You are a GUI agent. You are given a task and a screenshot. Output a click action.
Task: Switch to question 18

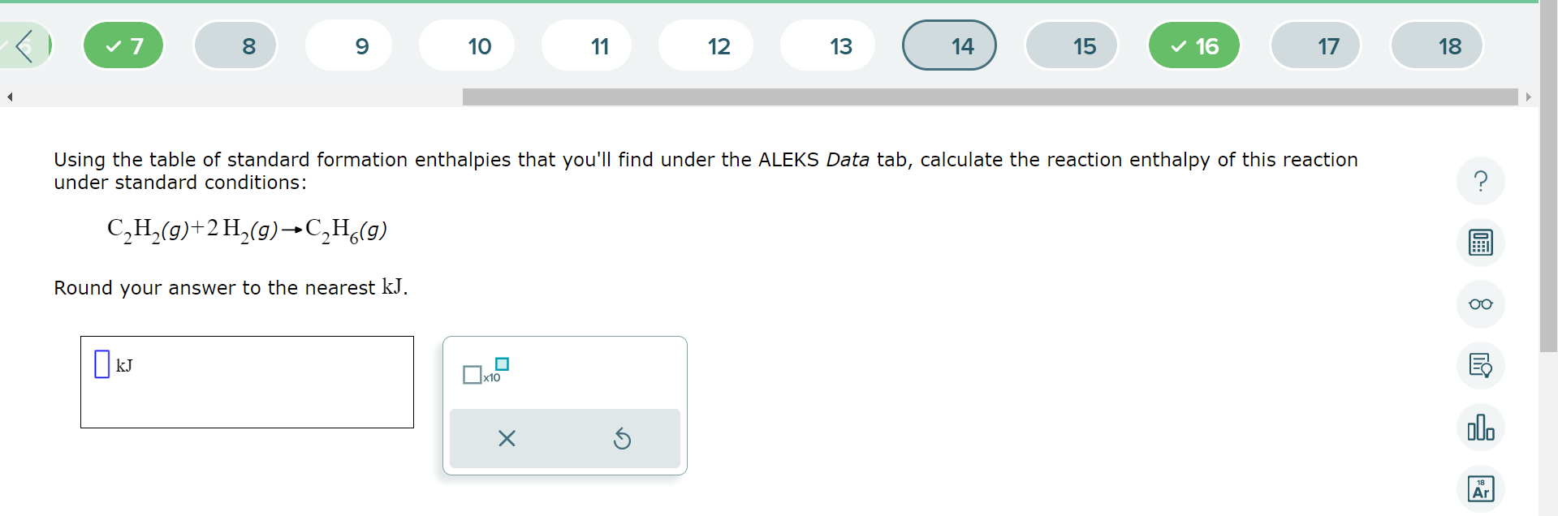1437,46
